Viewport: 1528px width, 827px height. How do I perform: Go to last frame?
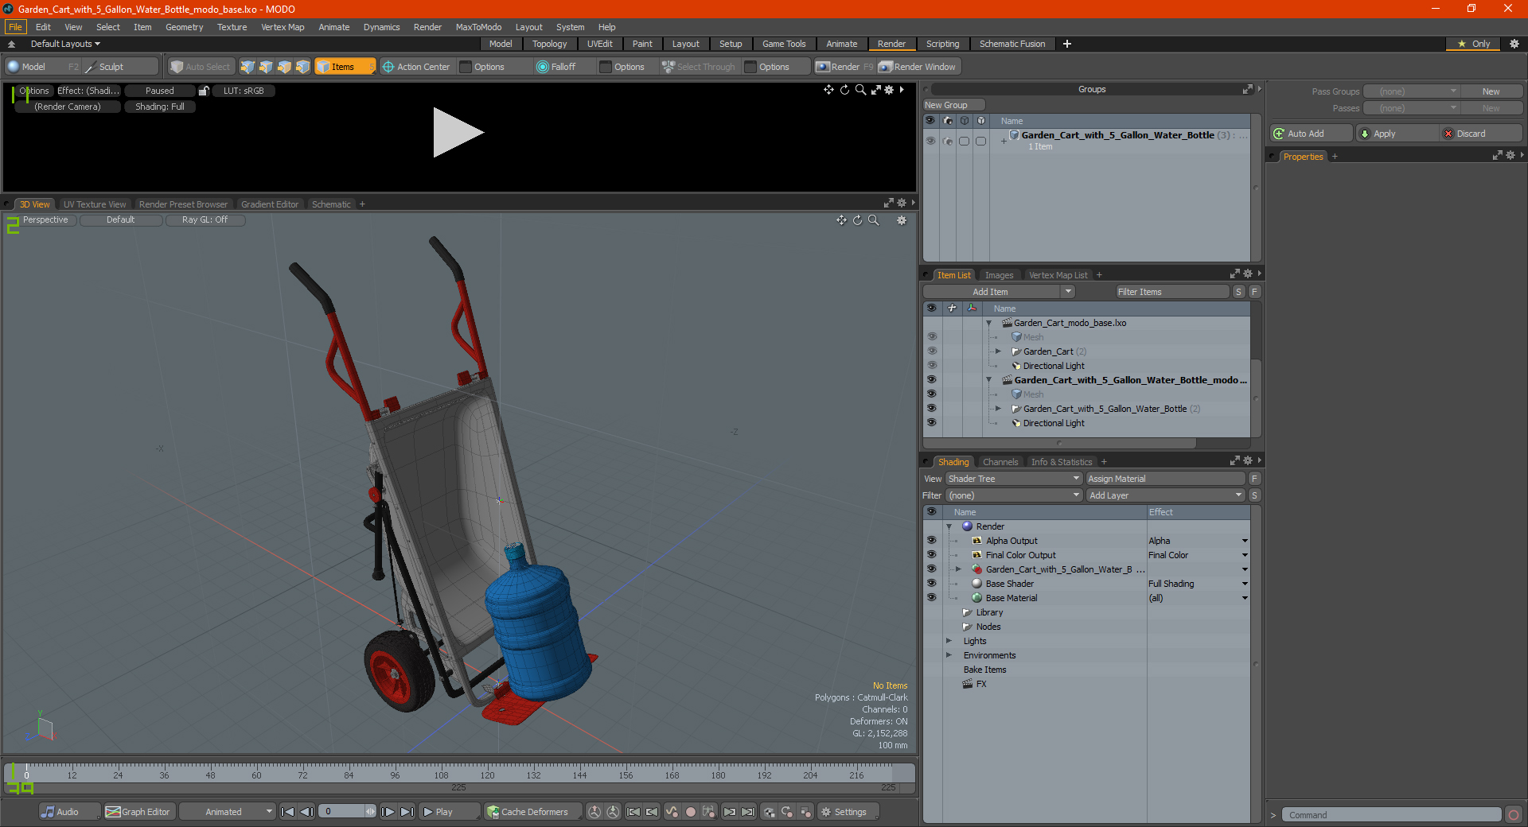407,812
